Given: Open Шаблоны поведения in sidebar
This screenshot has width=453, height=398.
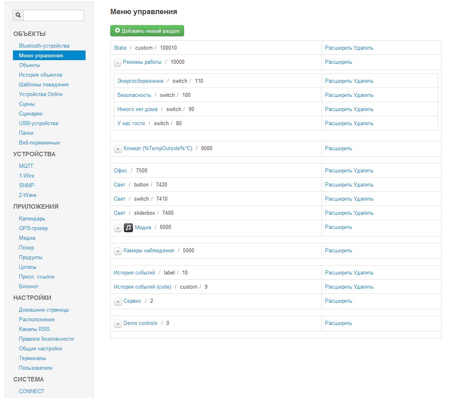Looking at the screenshot, I should pos(44,85).
